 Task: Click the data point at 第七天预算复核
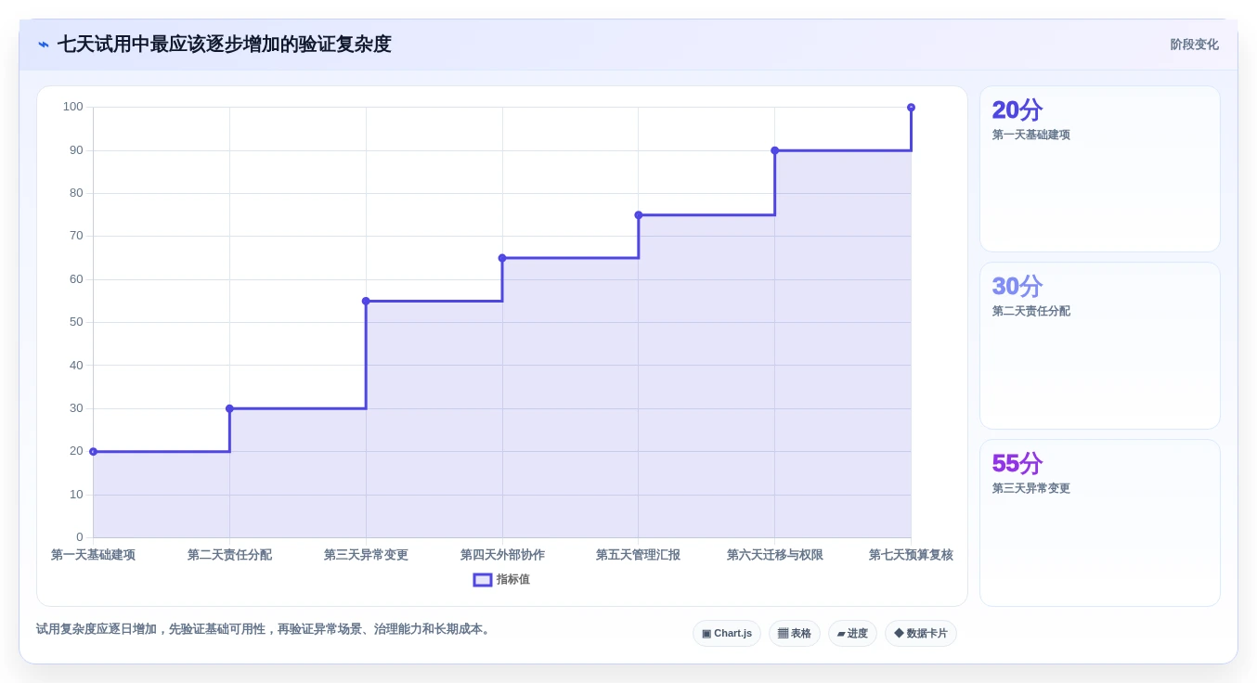tap(911, 108)
